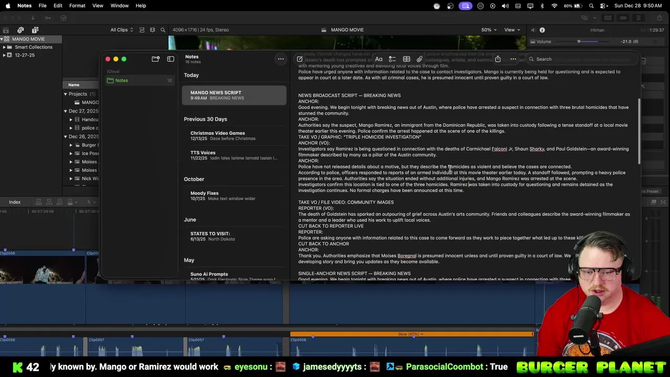Screen dimensions: 670x377
Task: Compose a new note
Action: pos(300,59)
